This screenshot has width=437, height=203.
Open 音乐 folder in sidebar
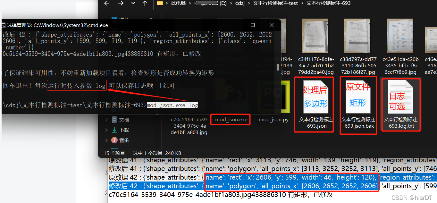coord(124,140)
